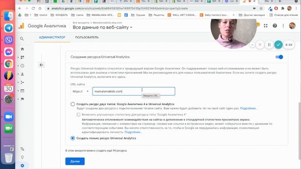
Task: Open Conversions flag sidebar icon
Action: click(x=22, y=99)
